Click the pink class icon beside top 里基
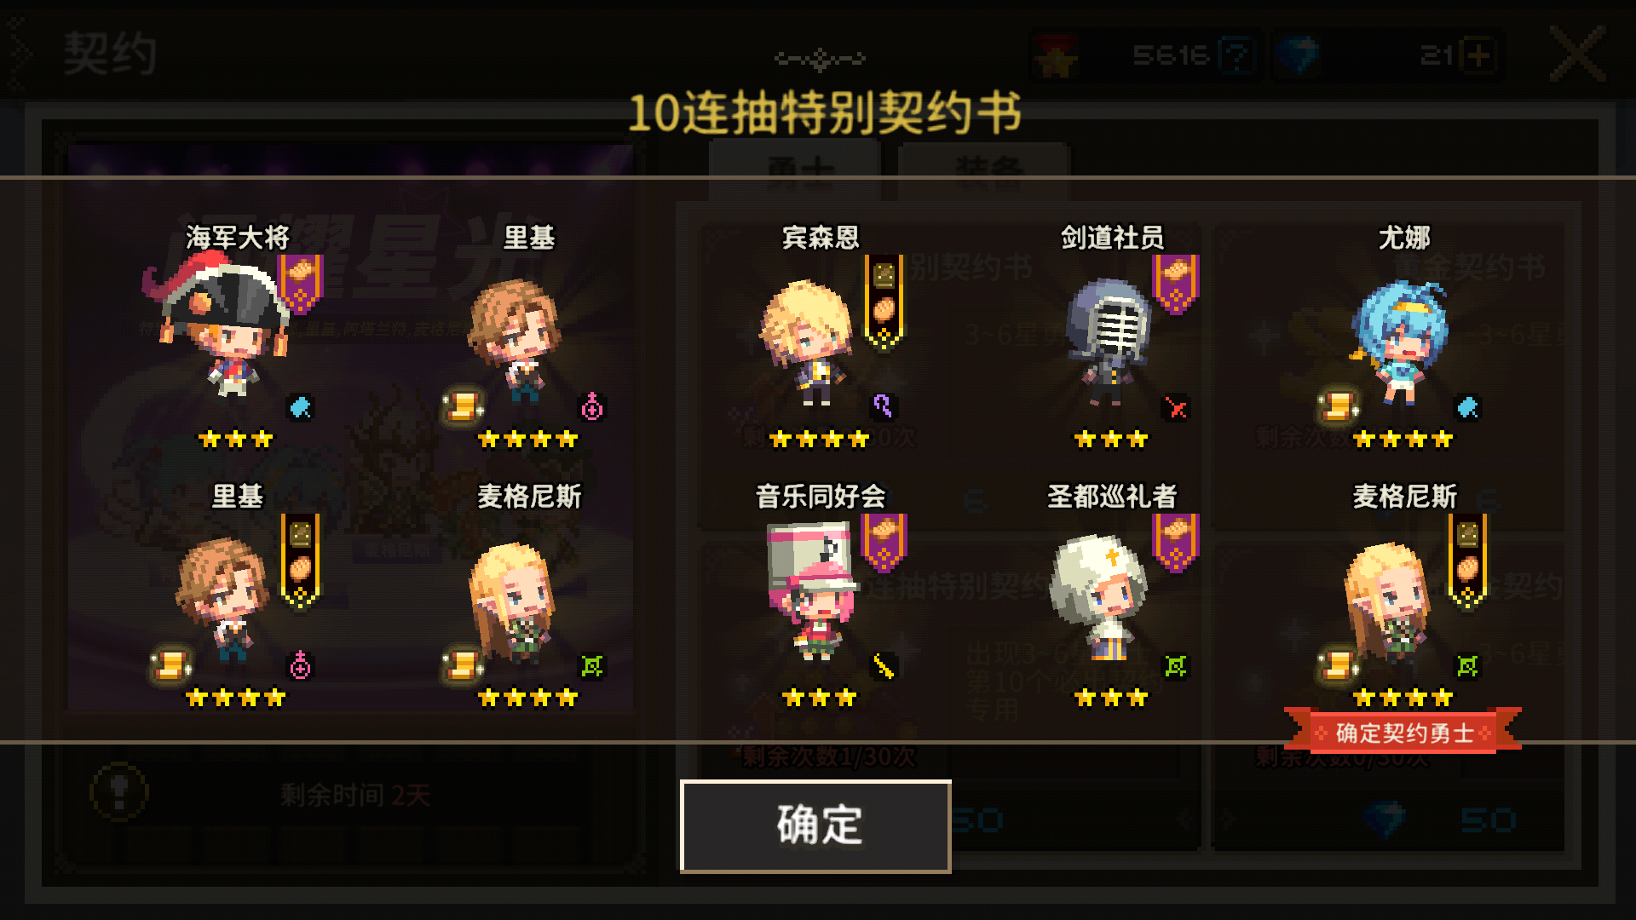This screenshot has width=1636, height=920. coord(592,407)
